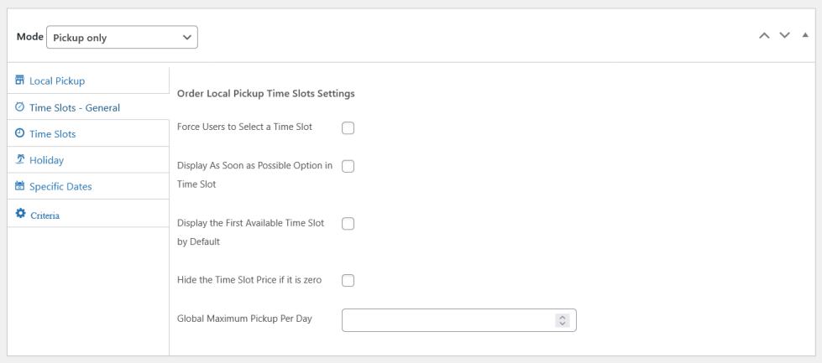Click the store icon beside Local Pickup
Screen dimensions: 822x363
[20, 80]
